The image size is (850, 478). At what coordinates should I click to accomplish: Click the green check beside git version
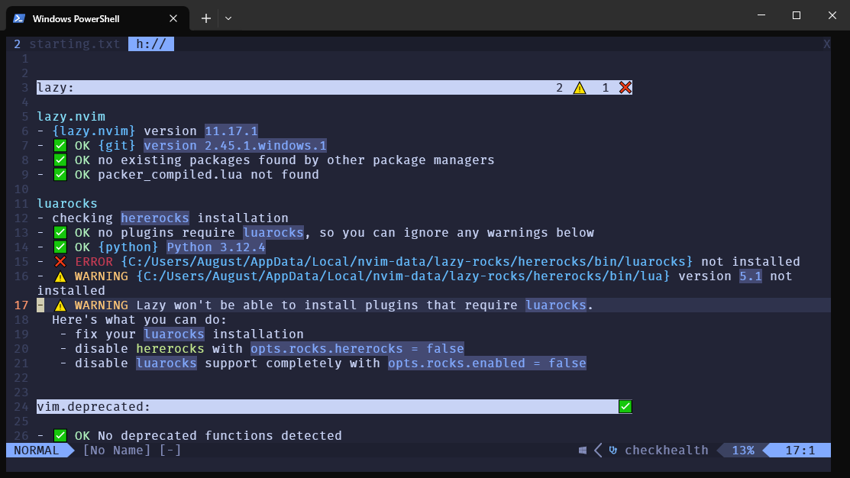click(x=60, y=146)
